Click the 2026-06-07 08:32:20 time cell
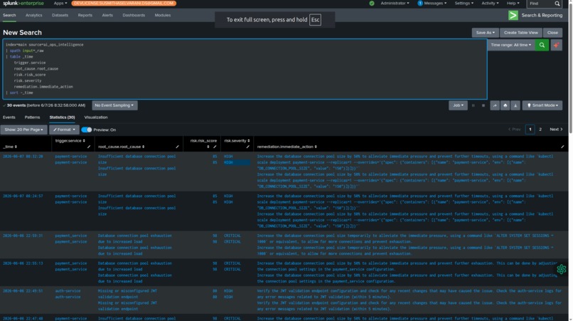 pos(23,157)
